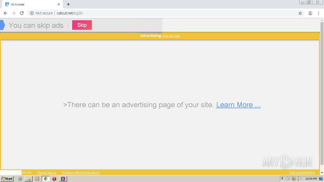324x182 pixels.
Task: Click 'You can skip ads' text
Action: pyautogui.click(x=36, y=25)
